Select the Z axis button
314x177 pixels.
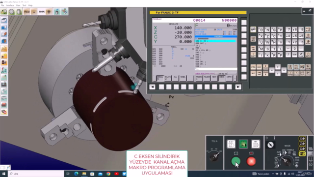tap(302, 144)
